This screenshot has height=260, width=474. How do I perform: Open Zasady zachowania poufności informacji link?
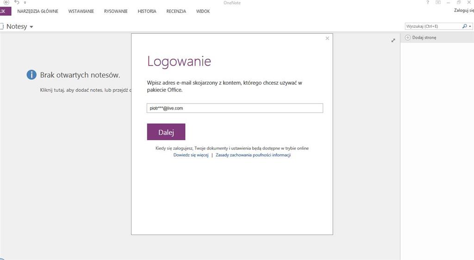click(x=253, y=155)
